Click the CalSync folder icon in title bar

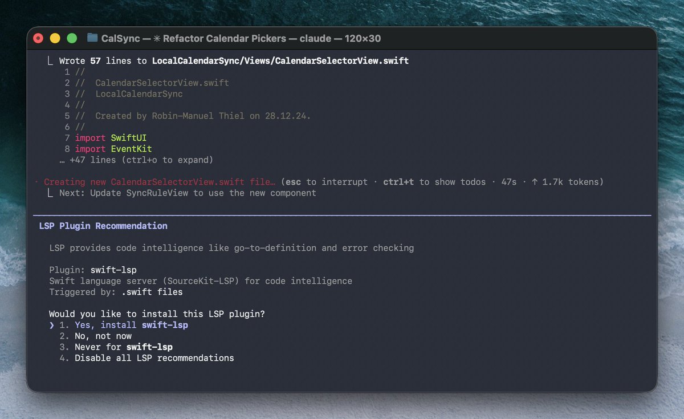pyautogui.click(x=92, y=38)
